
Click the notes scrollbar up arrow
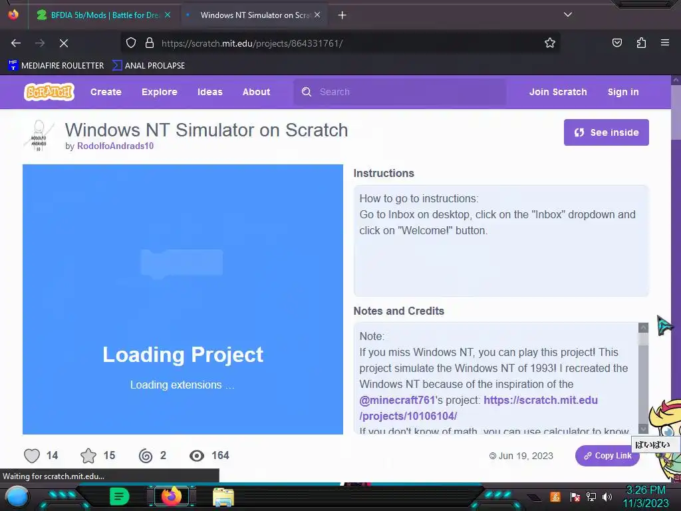pos(643,327)
